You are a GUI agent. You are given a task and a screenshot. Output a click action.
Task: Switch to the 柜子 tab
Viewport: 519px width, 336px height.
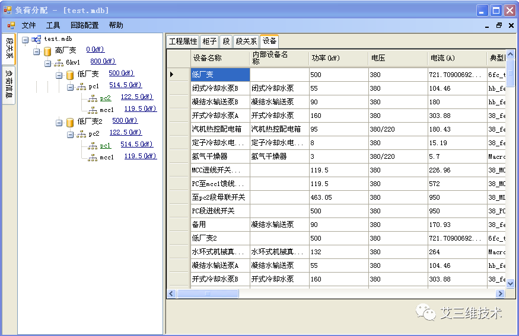(x=209, y=41)
